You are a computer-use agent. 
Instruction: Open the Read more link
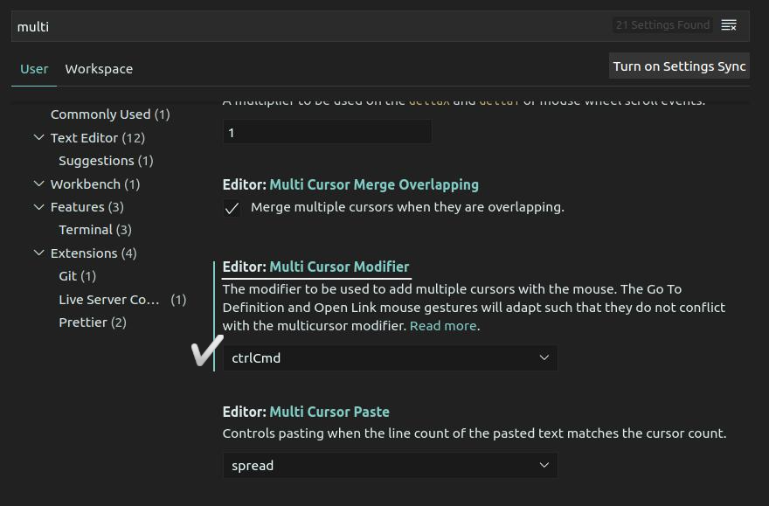(443, 326)
